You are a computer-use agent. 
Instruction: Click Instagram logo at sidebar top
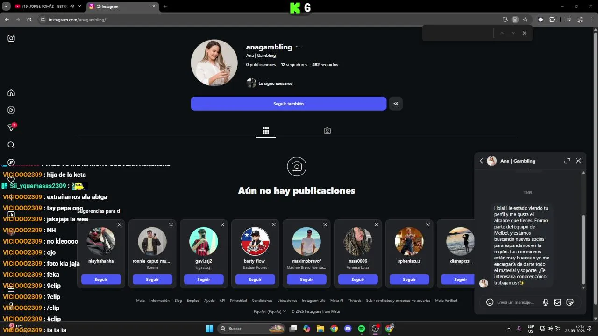point(11,38)
